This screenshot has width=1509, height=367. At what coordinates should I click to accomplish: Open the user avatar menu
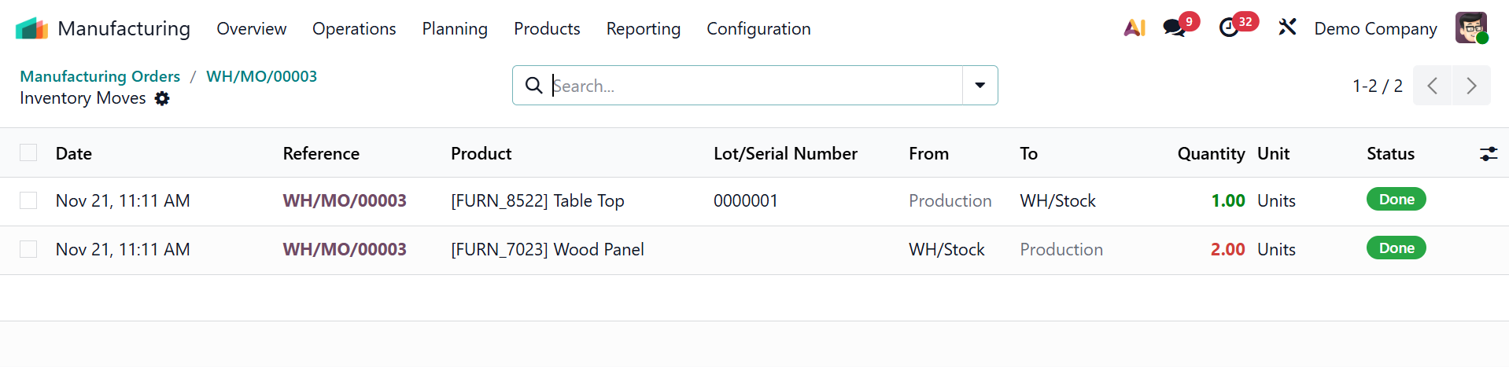point(1470,28)
